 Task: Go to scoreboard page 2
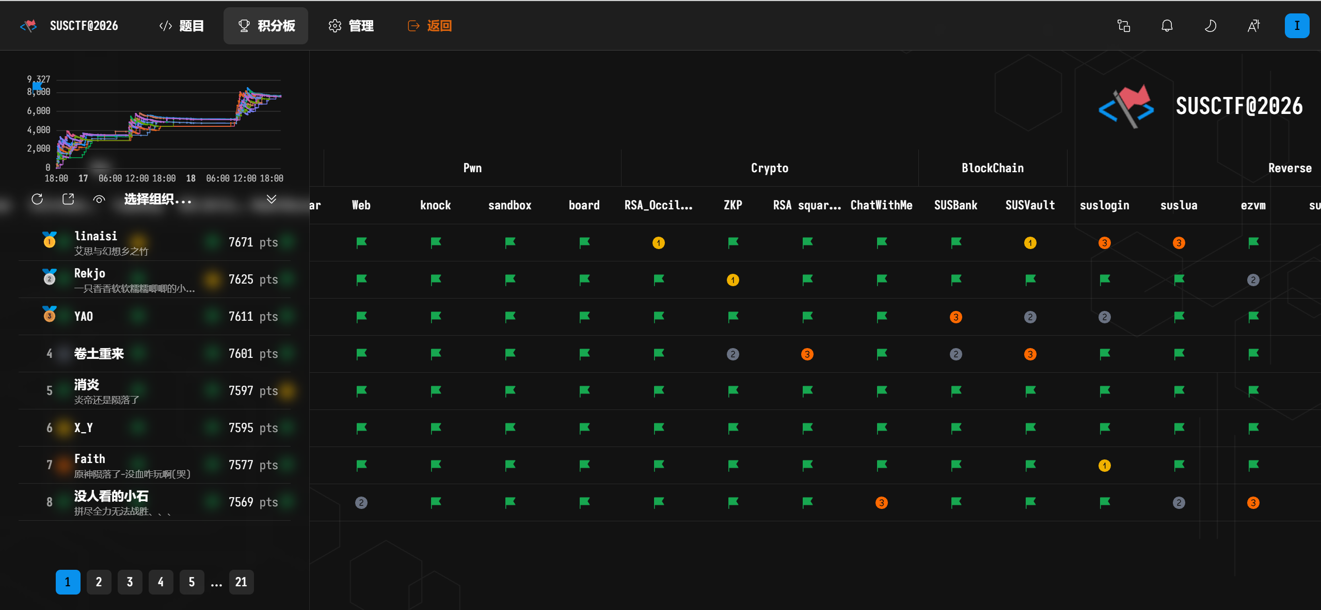(99, 582)
